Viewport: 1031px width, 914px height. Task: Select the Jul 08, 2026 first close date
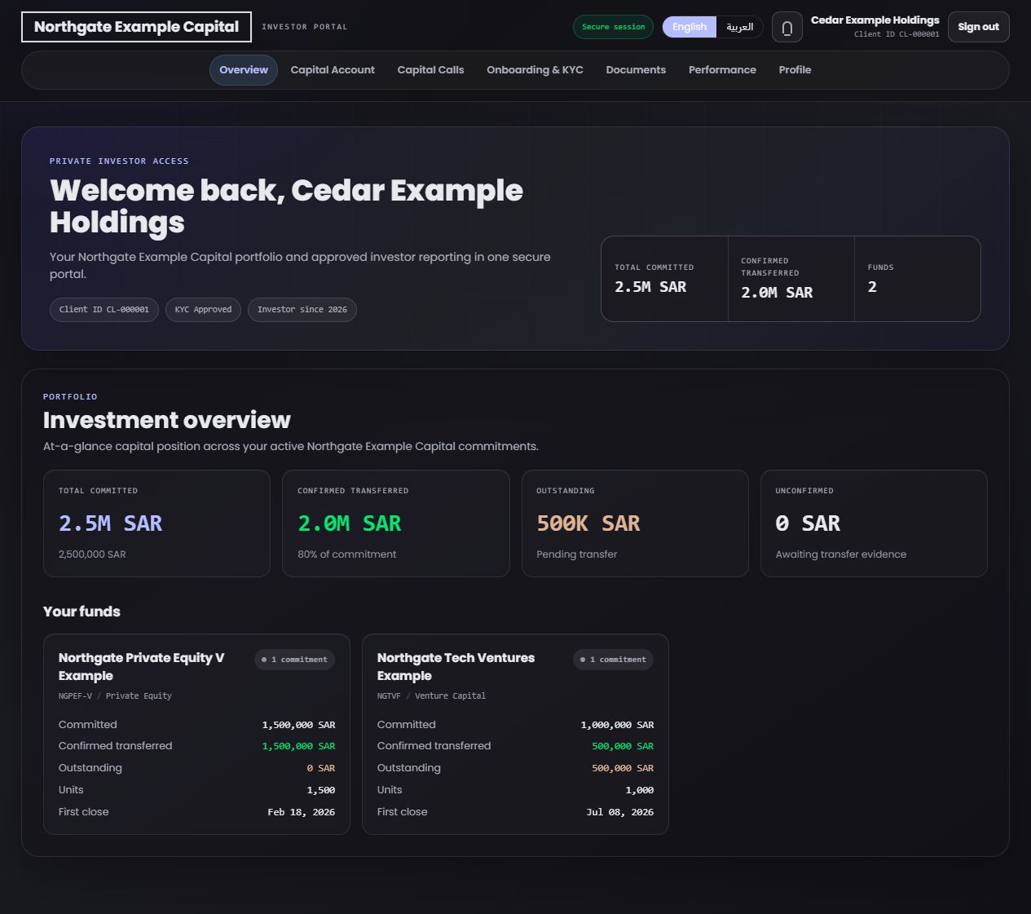tap(620, 812)
